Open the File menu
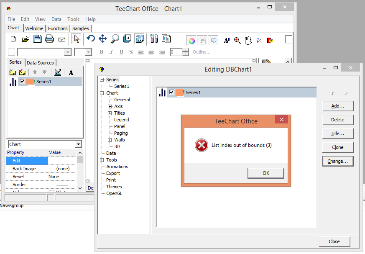Screen dimensions: 365x254 pyautogui.click(x=11, y=19)
